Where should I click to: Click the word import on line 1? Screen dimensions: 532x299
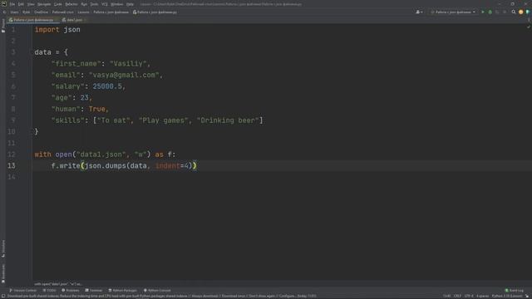coord(47,30)
